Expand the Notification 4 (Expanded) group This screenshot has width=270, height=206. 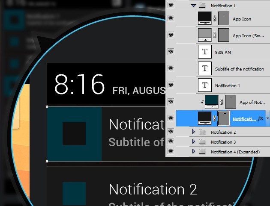pos(193,151)
